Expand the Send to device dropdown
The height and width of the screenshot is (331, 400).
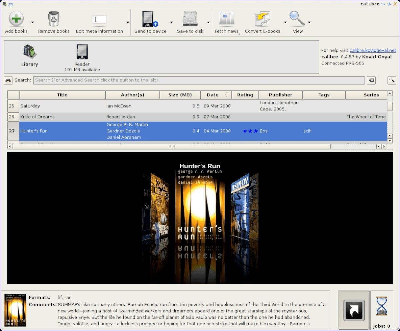click(171, 22)
